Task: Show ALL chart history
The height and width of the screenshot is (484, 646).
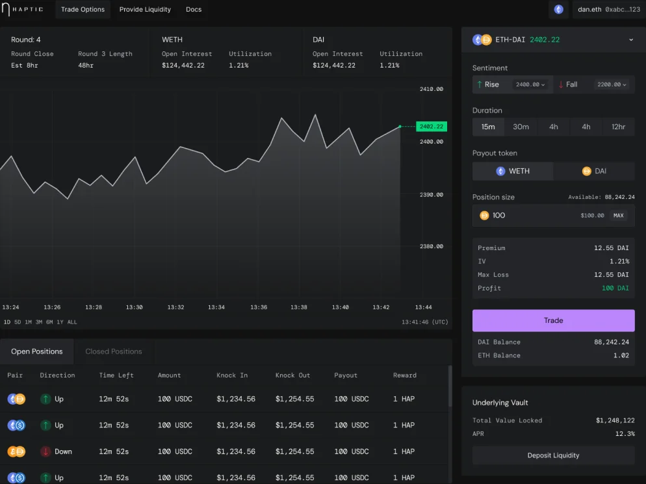Action: tap(72, 322)
